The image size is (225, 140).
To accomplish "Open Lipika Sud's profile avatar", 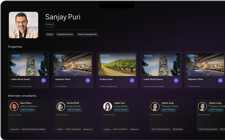I will [107, 106].
